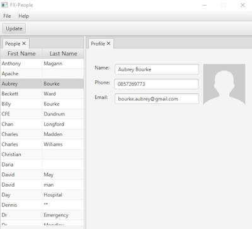Open the File menu
Screen dimensions: 252x229
(x=7, y=16)
